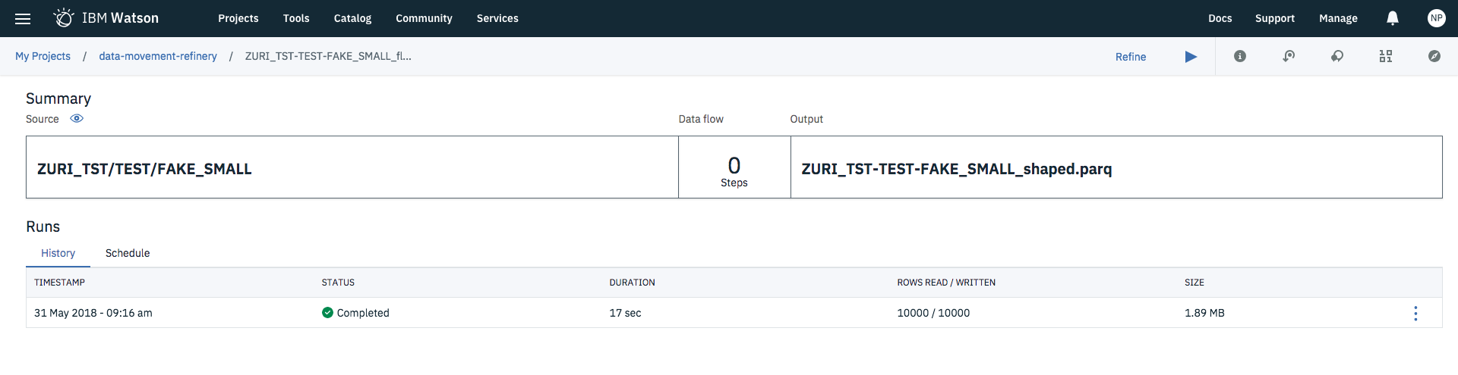1458x375 pixels.
Task: Run the data flow with play icon
Action: point(1191,57)
